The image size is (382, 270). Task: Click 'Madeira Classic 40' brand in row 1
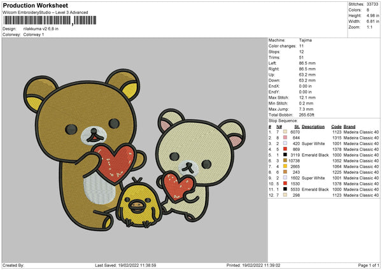(x=361, y=132)
